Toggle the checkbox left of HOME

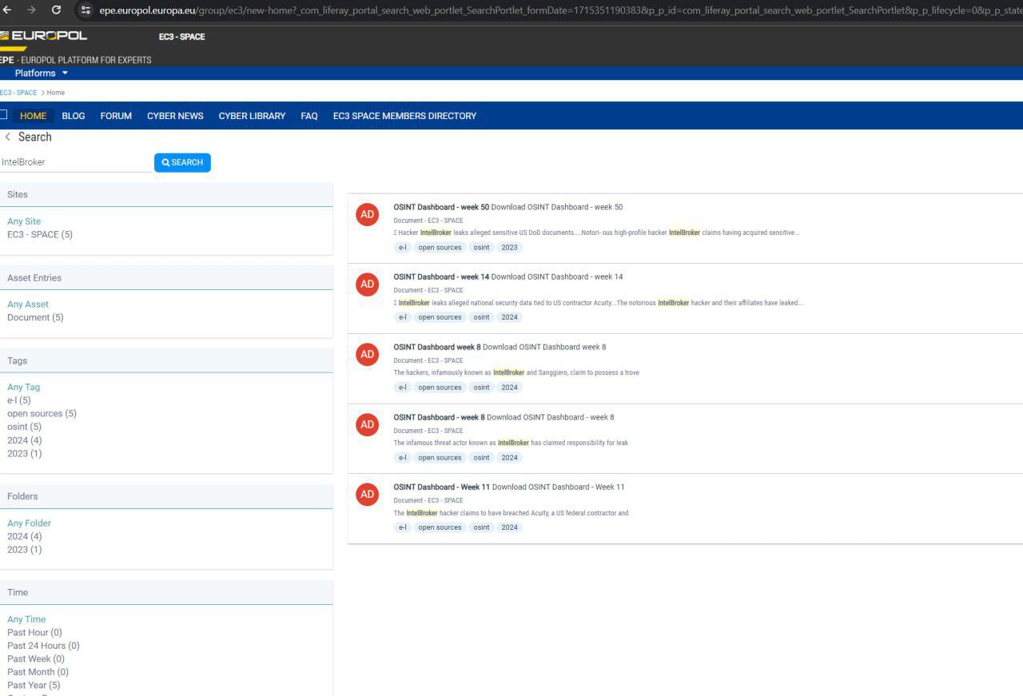tap(3, 115)
